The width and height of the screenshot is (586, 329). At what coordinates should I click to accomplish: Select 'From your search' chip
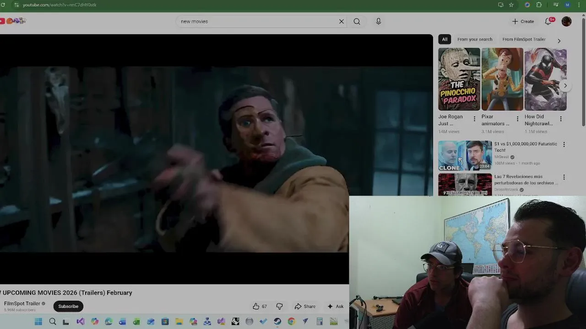475,39
